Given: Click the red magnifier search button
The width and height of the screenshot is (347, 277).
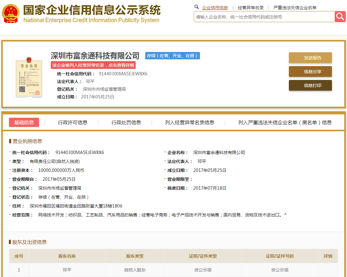Looking at the screenshot, I should click(340, 17).
